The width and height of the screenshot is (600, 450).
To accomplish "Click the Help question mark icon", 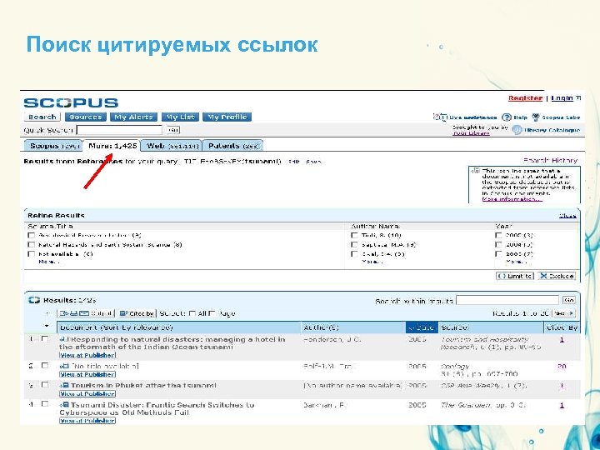I will [507, 117].
